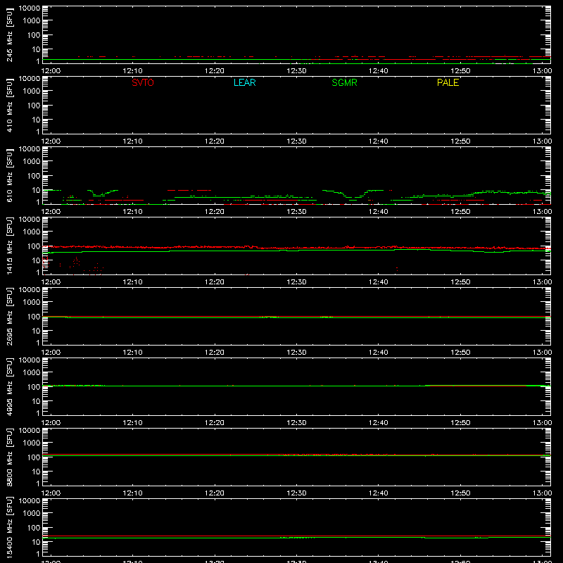563x563 pixels.
Task: Click 12:20 time label of the 410 MHz plot
Action: tap(215, 141)
